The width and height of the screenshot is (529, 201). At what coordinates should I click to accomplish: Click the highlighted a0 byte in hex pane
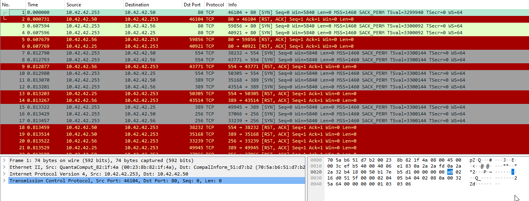(450, 172)
